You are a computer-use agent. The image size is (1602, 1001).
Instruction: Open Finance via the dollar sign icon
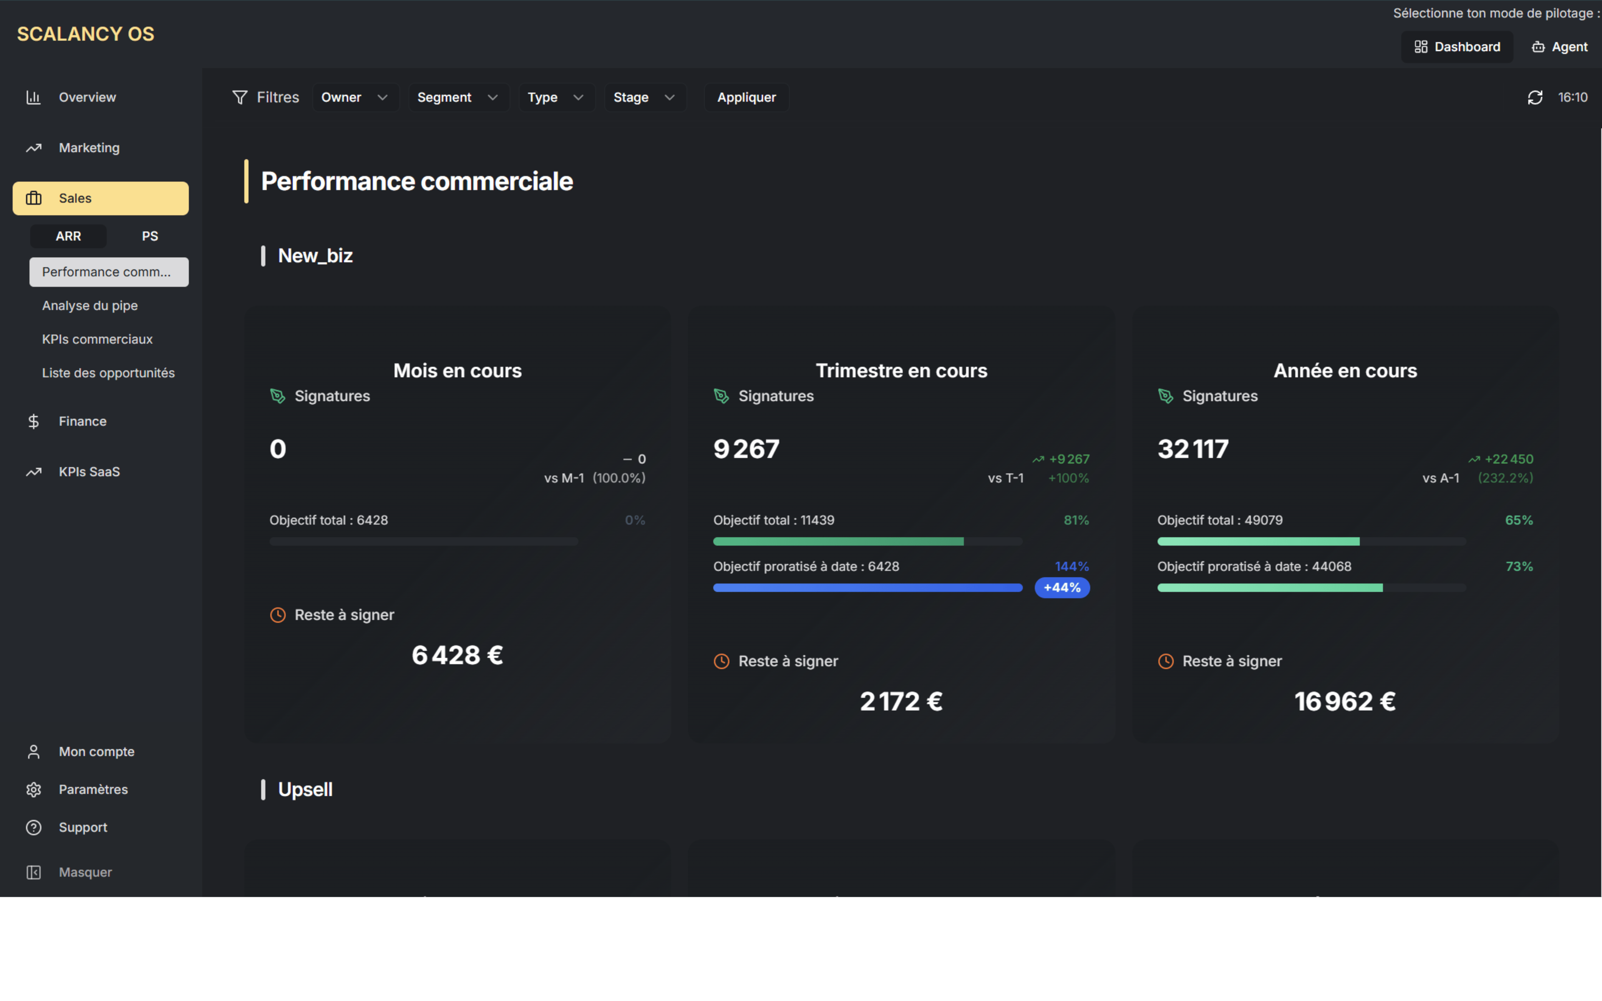pos(34,421)
